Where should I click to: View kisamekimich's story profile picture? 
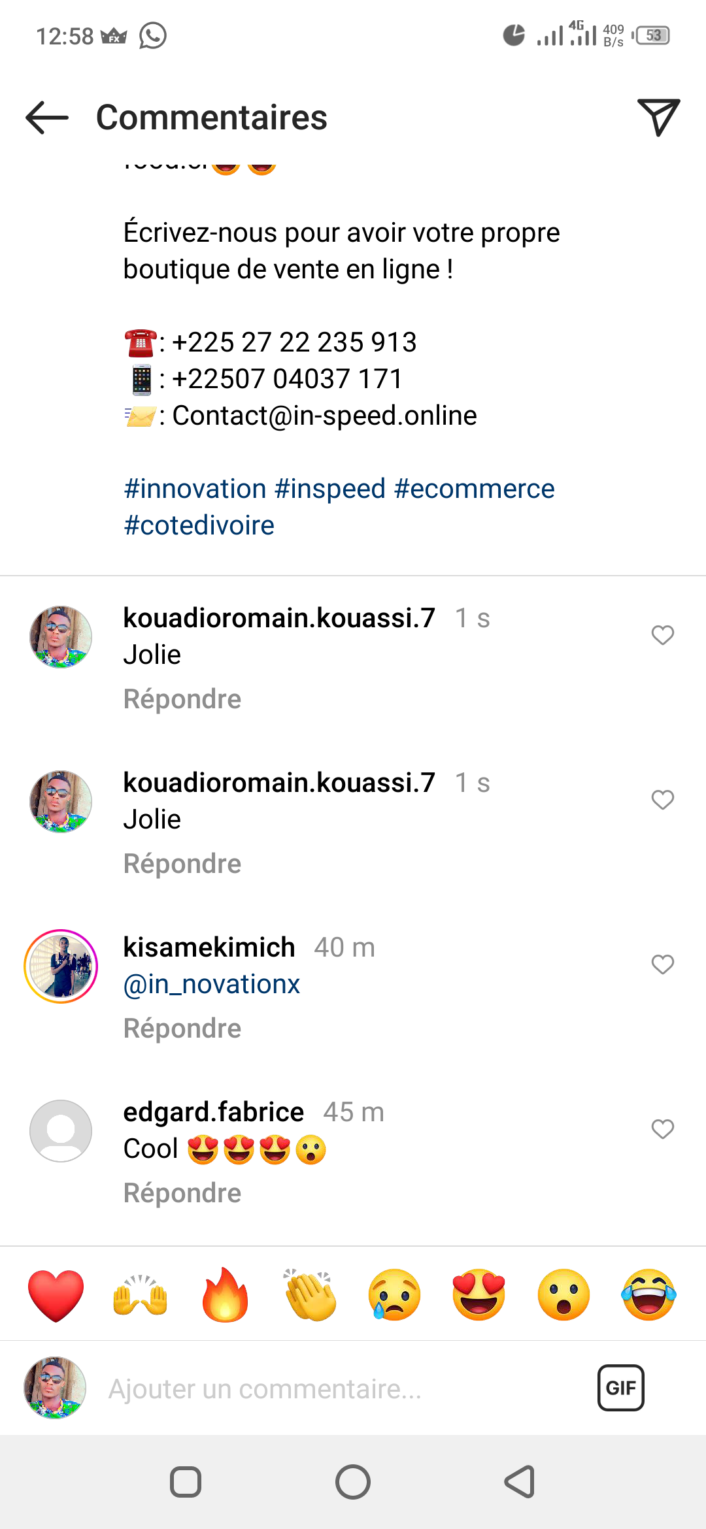61,966
